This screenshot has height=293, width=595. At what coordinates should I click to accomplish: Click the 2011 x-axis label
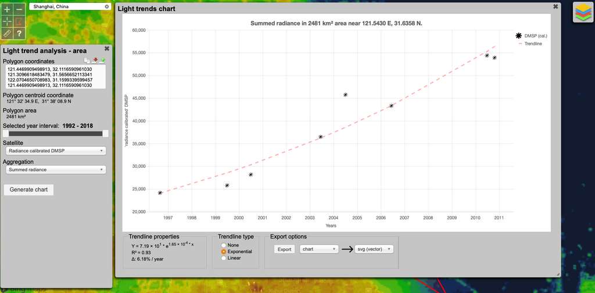499,218
